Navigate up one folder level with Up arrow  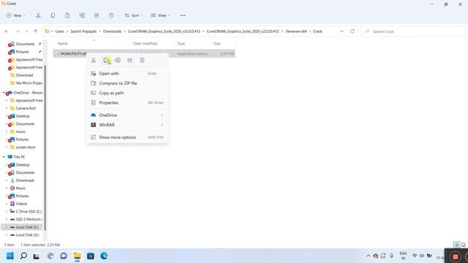[36, 31]
